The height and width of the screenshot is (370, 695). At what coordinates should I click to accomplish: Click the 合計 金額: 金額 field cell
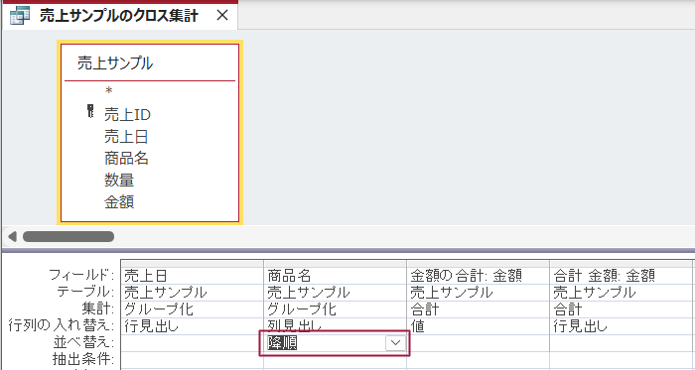pos(622,276)
